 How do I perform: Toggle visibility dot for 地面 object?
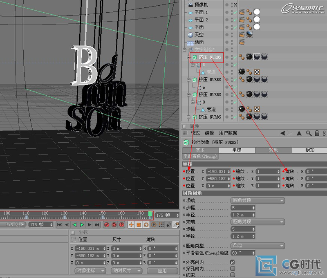(227, 42)
